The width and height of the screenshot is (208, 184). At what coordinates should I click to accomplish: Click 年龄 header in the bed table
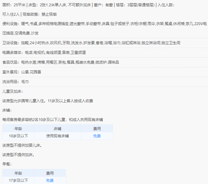pyautogui.click(x=18, y=129)
